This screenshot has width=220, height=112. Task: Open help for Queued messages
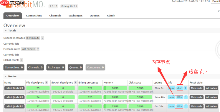pos(42,38)
